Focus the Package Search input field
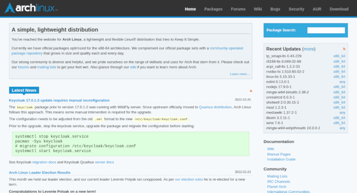The width and height of the screenshot is (357, 193). pos(326,30)
